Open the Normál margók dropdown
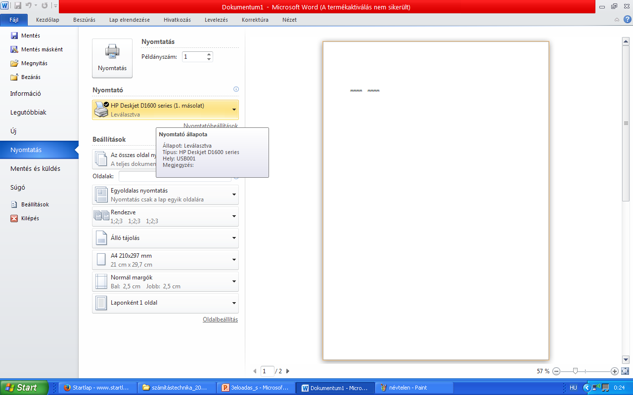 pos(165,281)
